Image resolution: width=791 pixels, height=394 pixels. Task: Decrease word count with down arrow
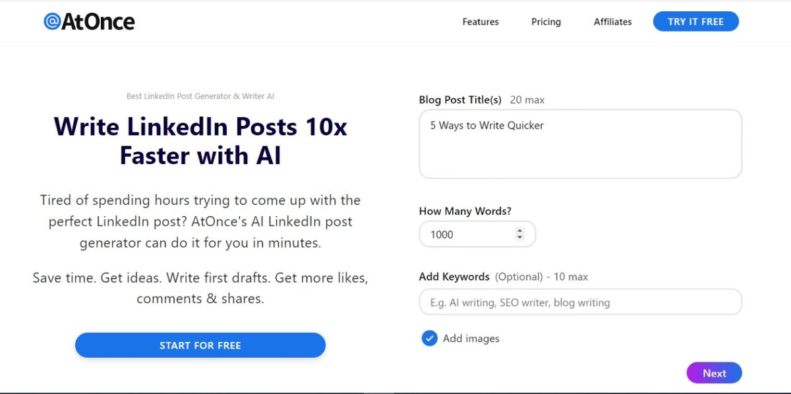[x=519, y=237]
